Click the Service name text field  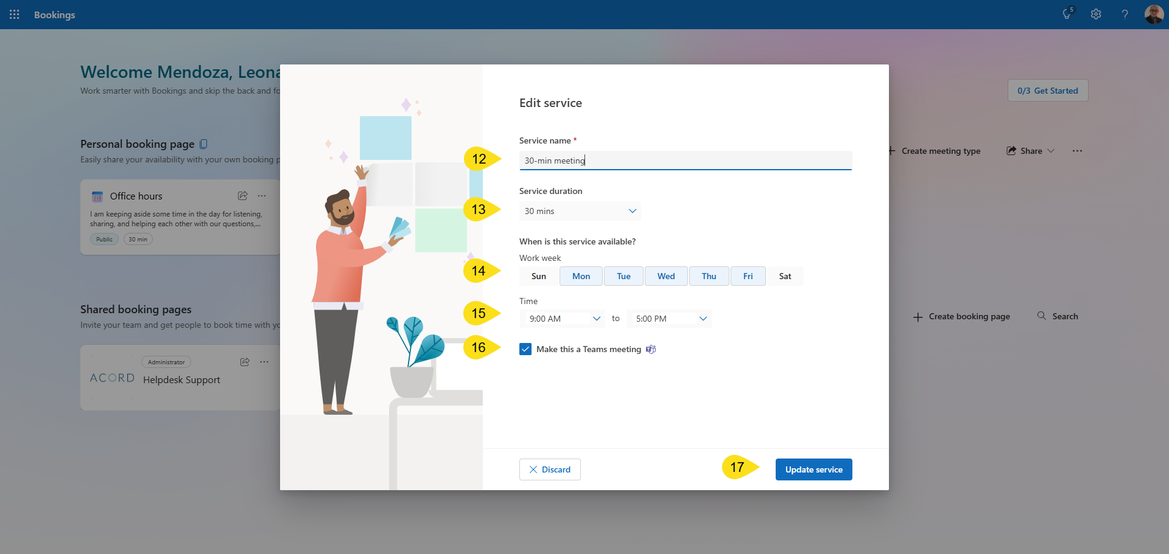click(685, 161)
